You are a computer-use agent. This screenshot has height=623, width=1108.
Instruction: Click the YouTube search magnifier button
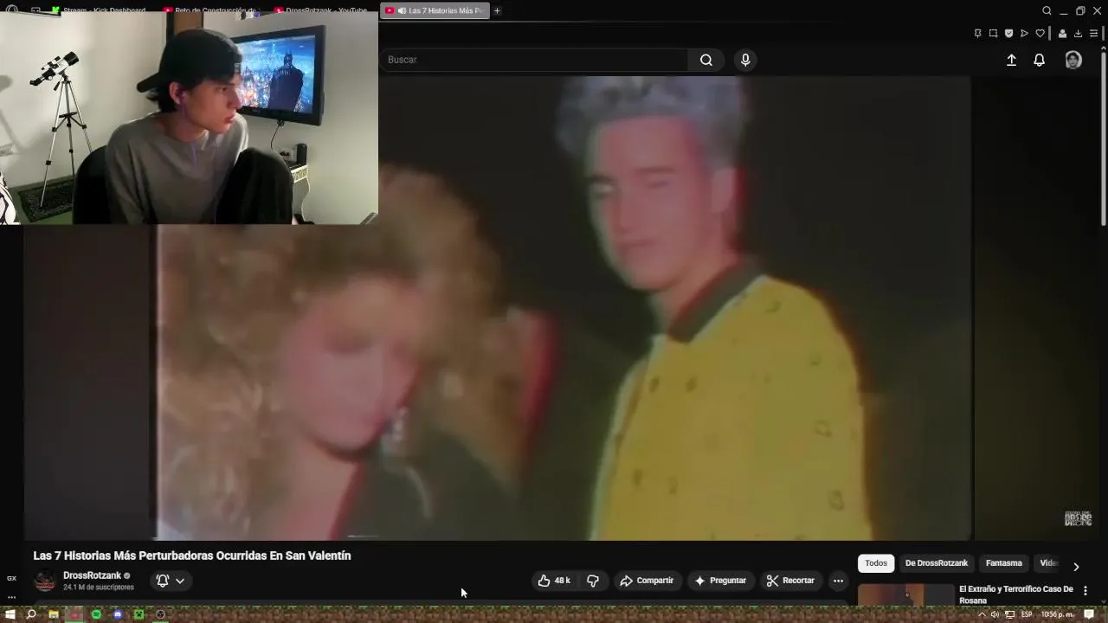coord(706,60)
